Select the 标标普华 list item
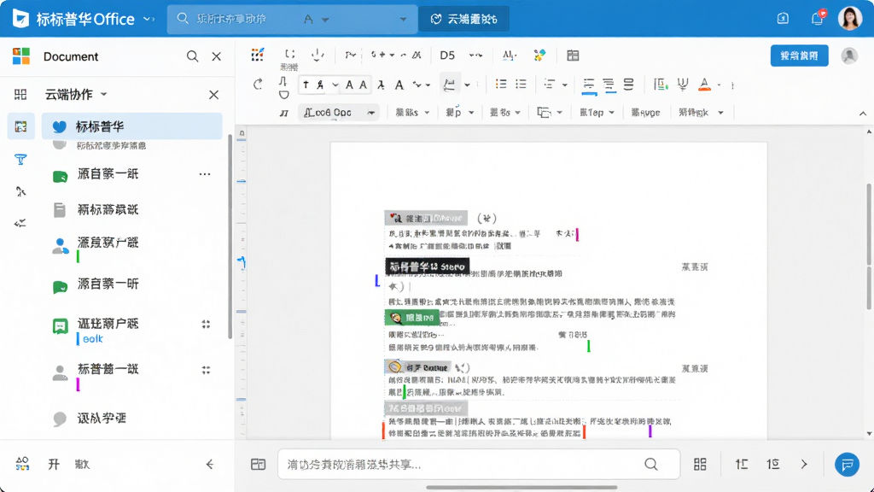The image size is (874, 492). tap(131, 126)
